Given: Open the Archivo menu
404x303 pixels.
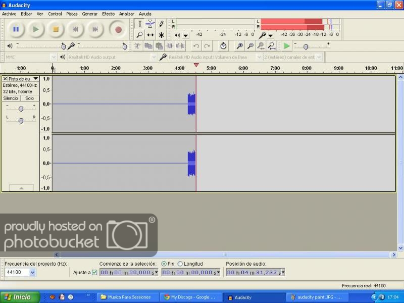Looking at the screenshot, I should point(9,14).
